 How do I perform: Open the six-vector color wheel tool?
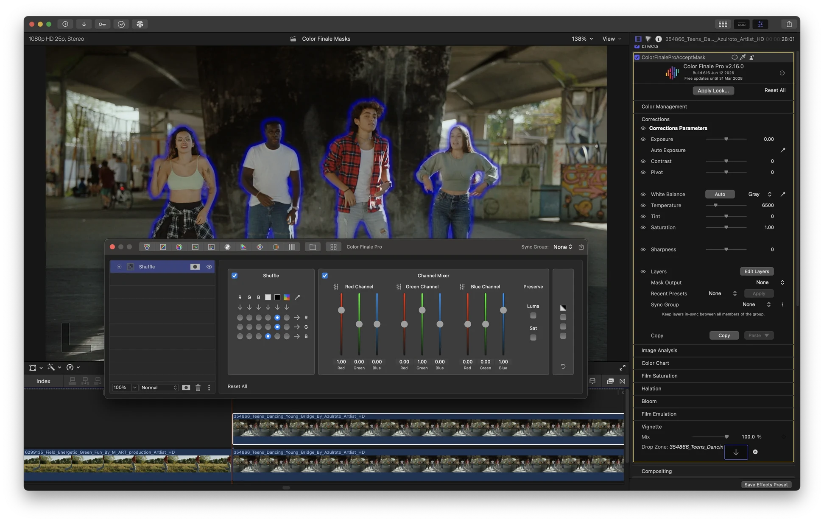click(179, 247)
